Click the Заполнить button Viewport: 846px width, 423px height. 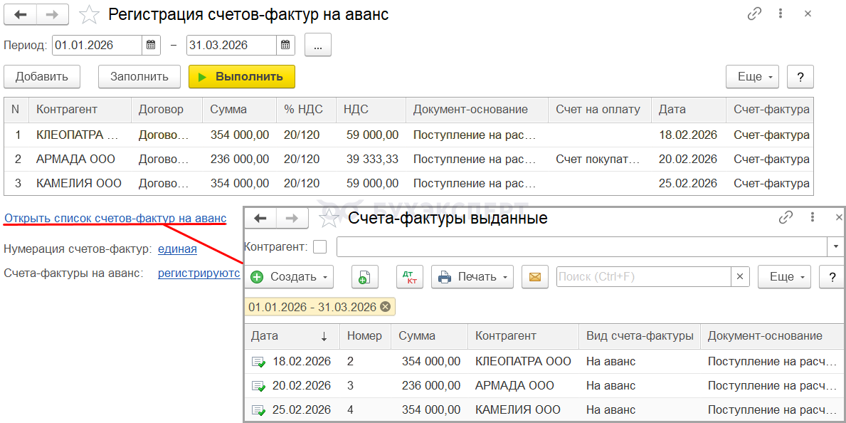click(139, 77)
